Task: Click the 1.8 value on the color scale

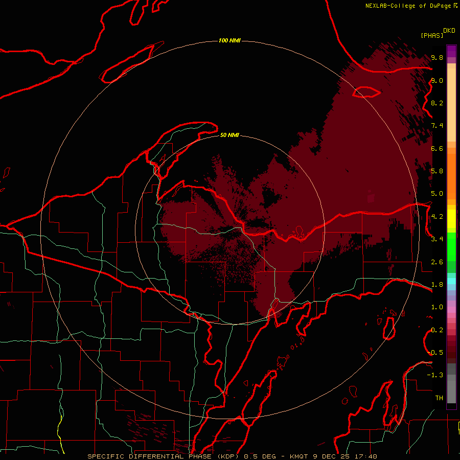Action: click(437, 285)
